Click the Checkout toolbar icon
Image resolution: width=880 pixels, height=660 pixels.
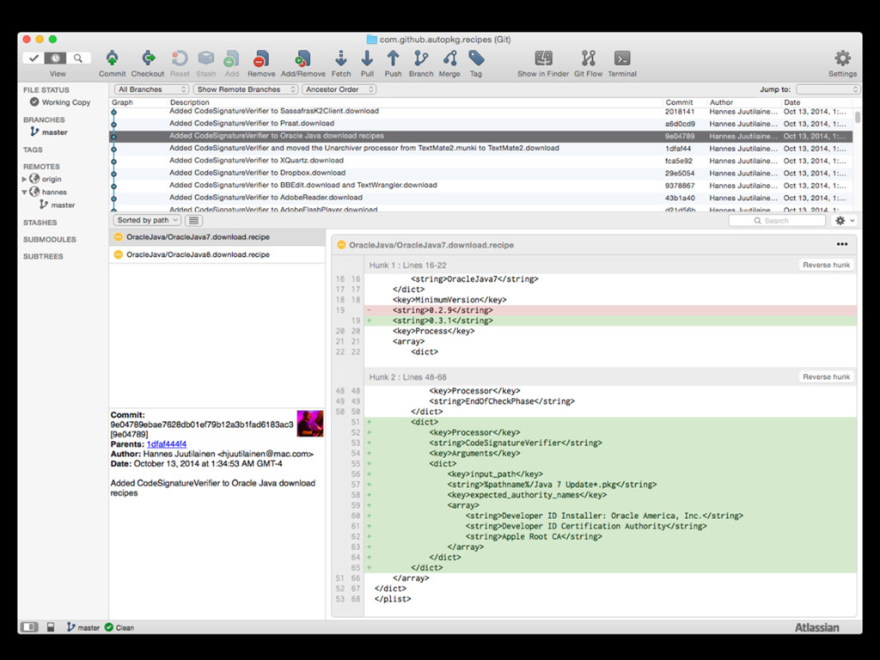click(x=148, y=59)
